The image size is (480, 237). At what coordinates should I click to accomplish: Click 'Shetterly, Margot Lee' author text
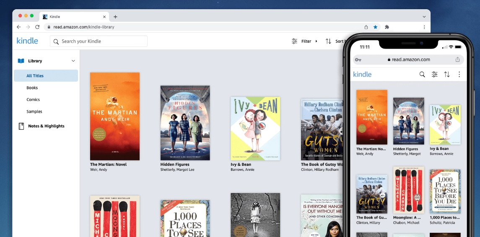(177, 170)
